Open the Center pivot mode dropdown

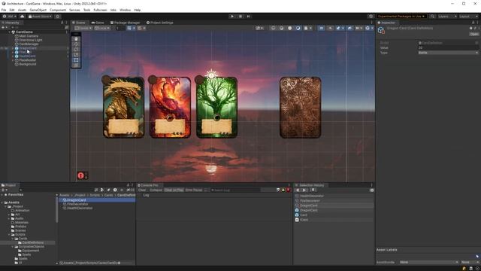[83, 28]
